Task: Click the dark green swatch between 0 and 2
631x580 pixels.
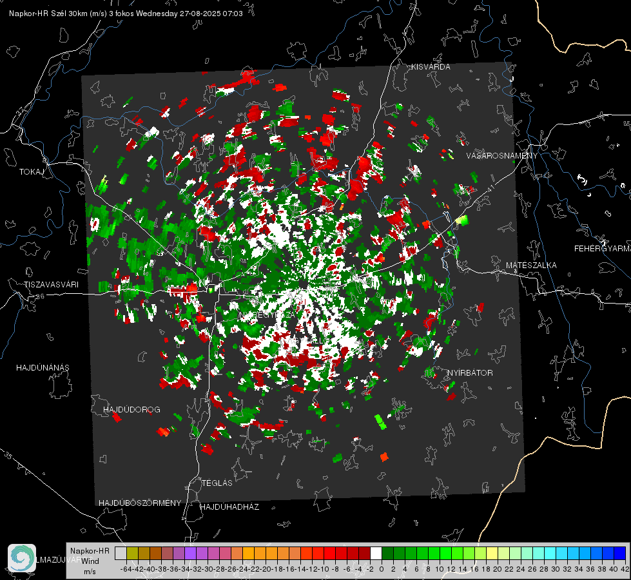Action: coord(387,553)
